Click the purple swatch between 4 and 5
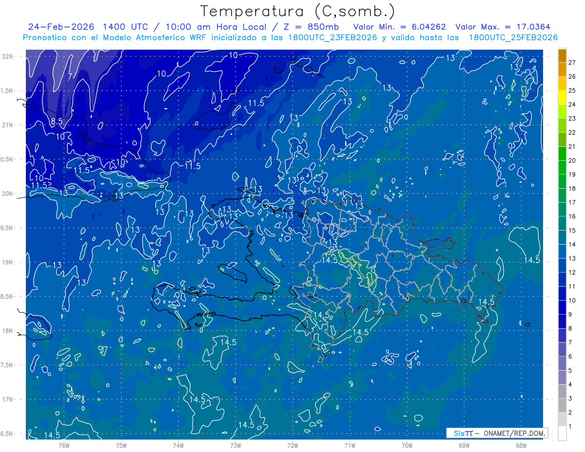This screenshot has height=452, width=585. pos(562,377)
